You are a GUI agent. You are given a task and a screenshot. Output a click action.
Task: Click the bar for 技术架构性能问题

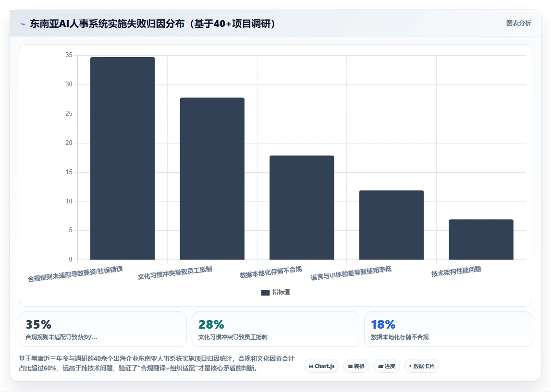pos(481,239)
